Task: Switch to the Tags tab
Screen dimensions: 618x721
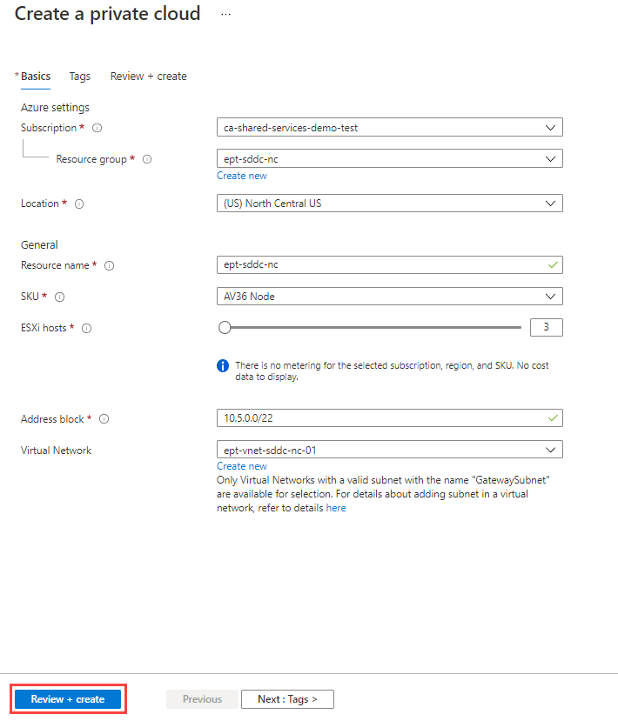Action: pos(80,77)
